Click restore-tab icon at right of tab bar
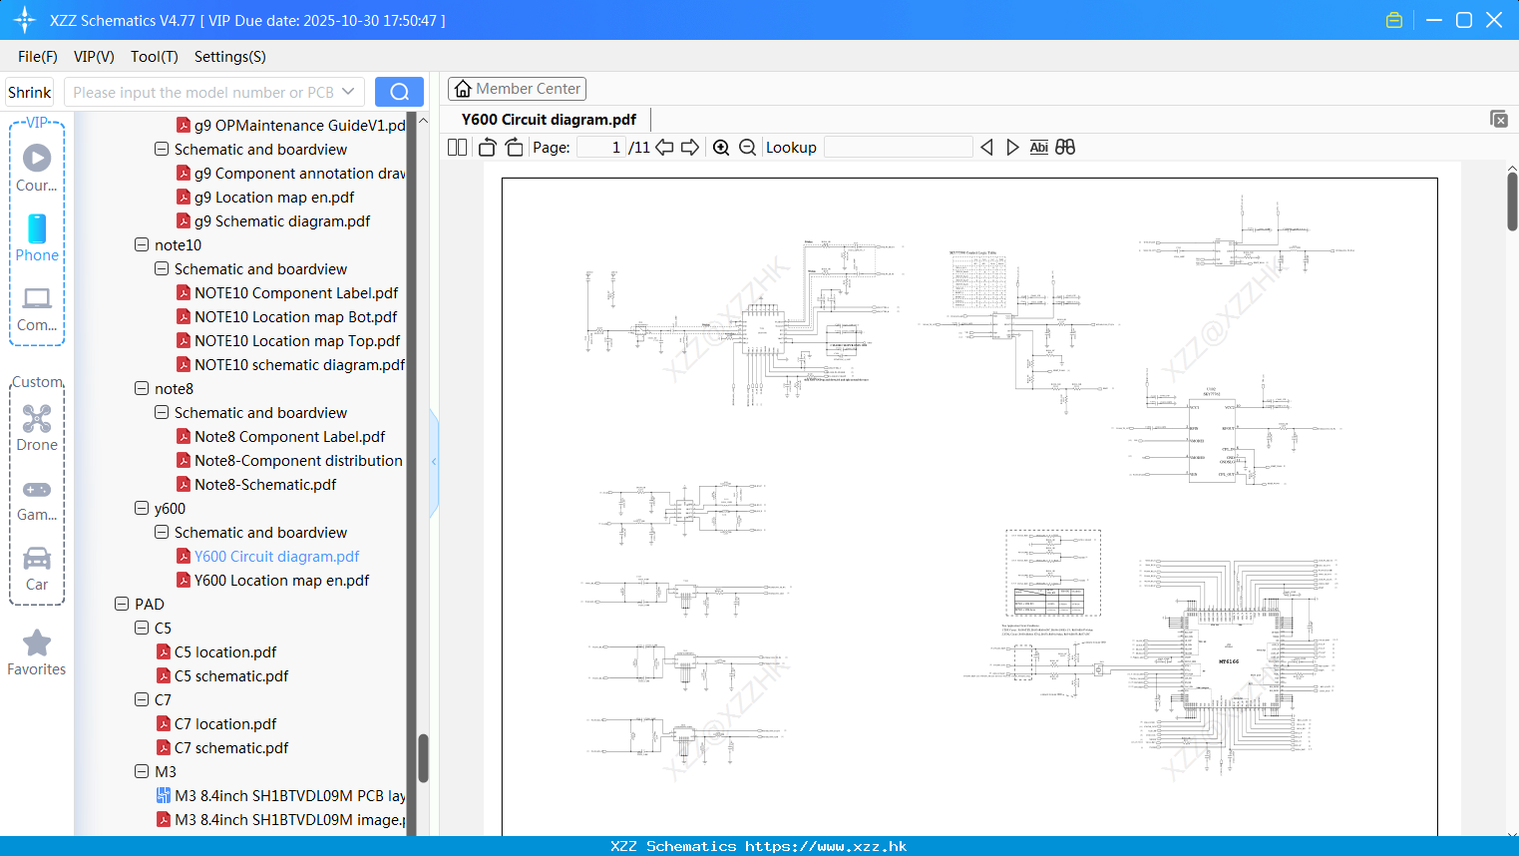1519x856 pixels. [1498, 119]
